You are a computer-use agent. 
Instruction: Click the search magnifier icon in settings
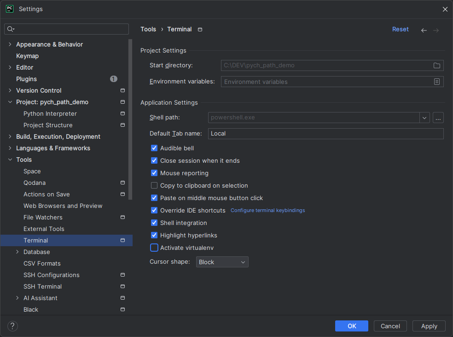click(11, 29)
